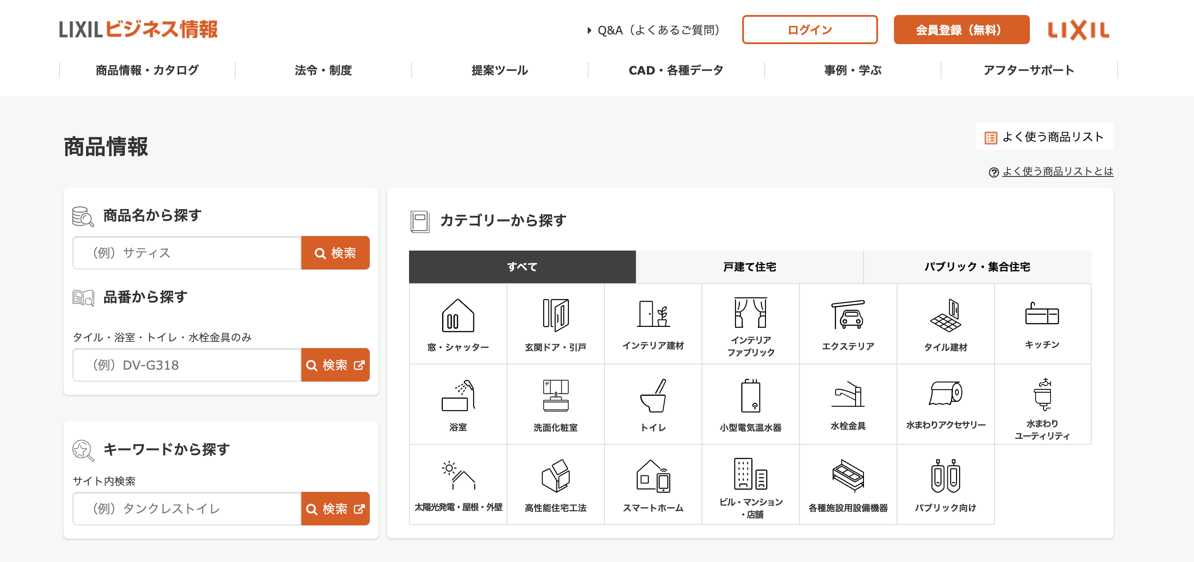Open the 商品情報・カタログ menu
This screenshot has height=562, width=1194.
point(147,71)
